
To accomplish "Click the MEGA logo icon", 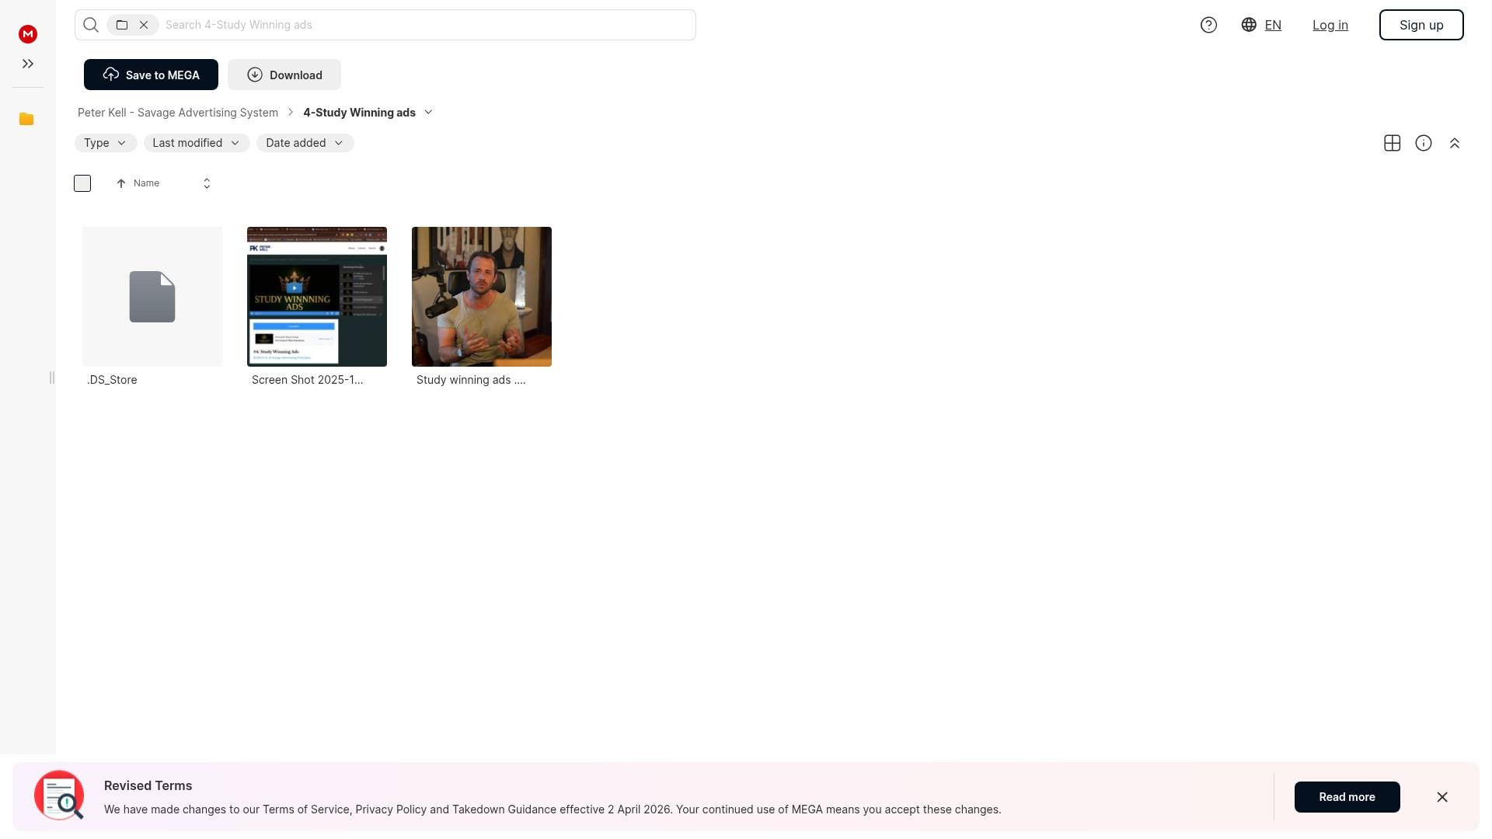I will point(28,34).
